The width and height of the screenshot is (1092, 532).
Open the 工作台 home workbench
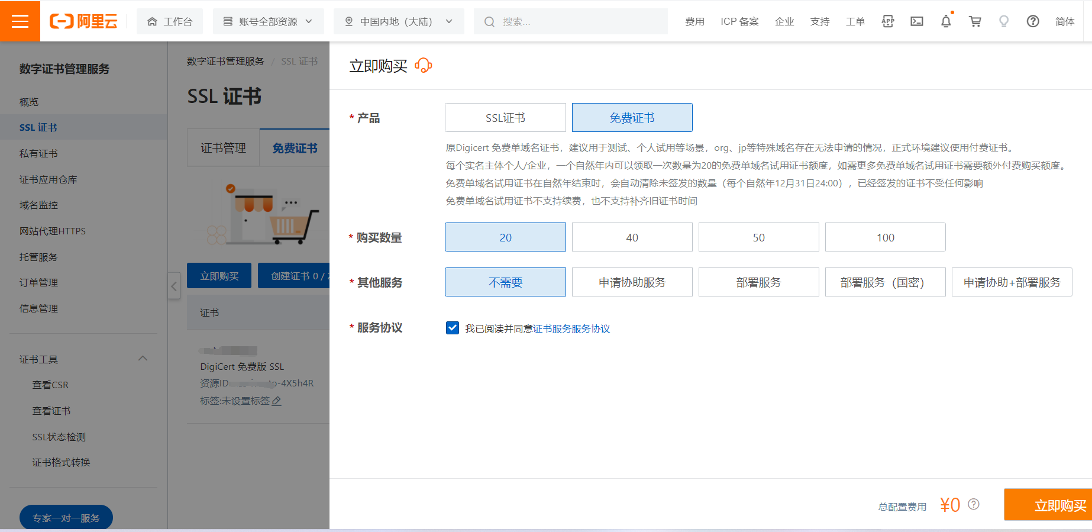coord(170,21)
